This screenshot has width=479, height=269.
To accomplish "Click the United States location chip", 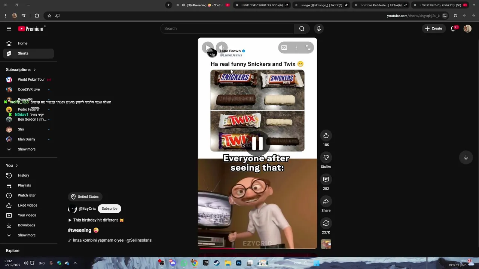I will 85,197.
